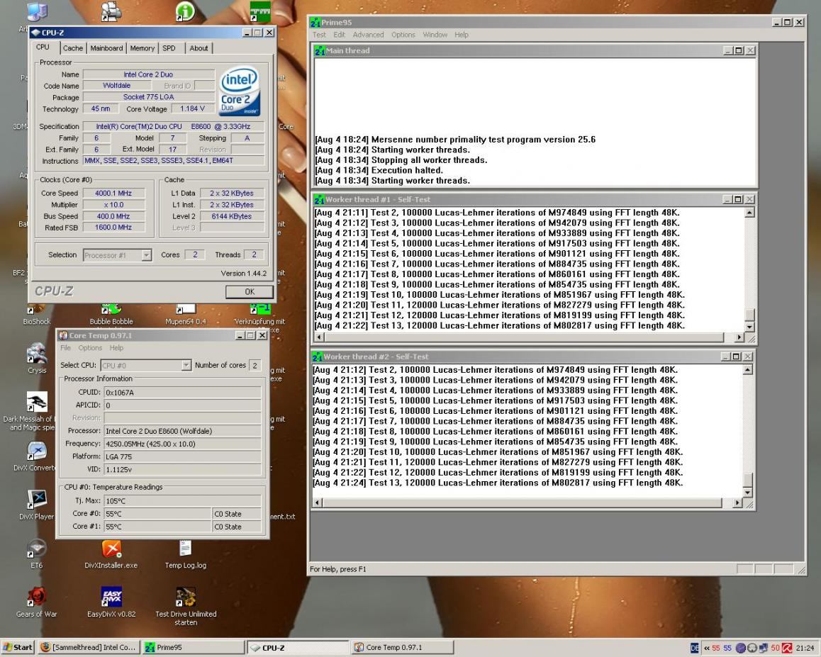Click the Worker thread #1 window icon
The width and height of the screenshot is (821, 657).
319,199
